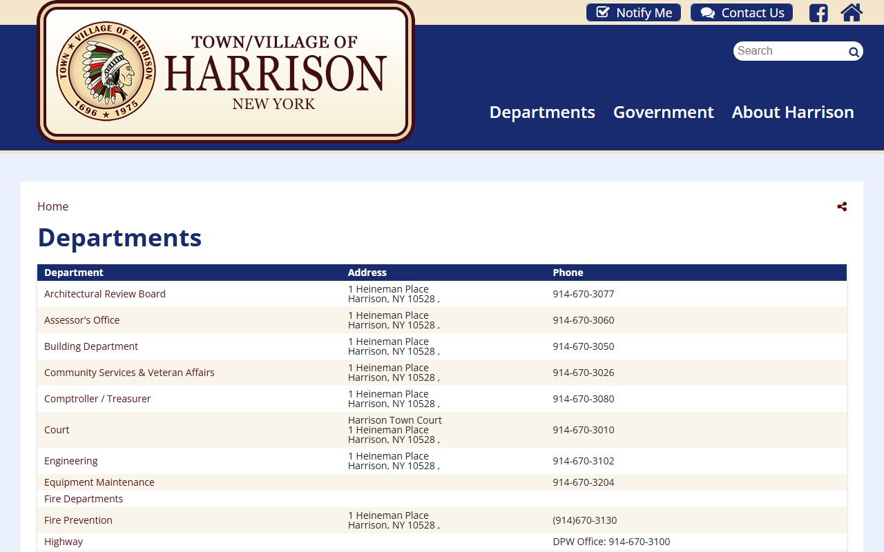Click Fire Prevention phone (914)670-3130

click(x=585, y=520)
